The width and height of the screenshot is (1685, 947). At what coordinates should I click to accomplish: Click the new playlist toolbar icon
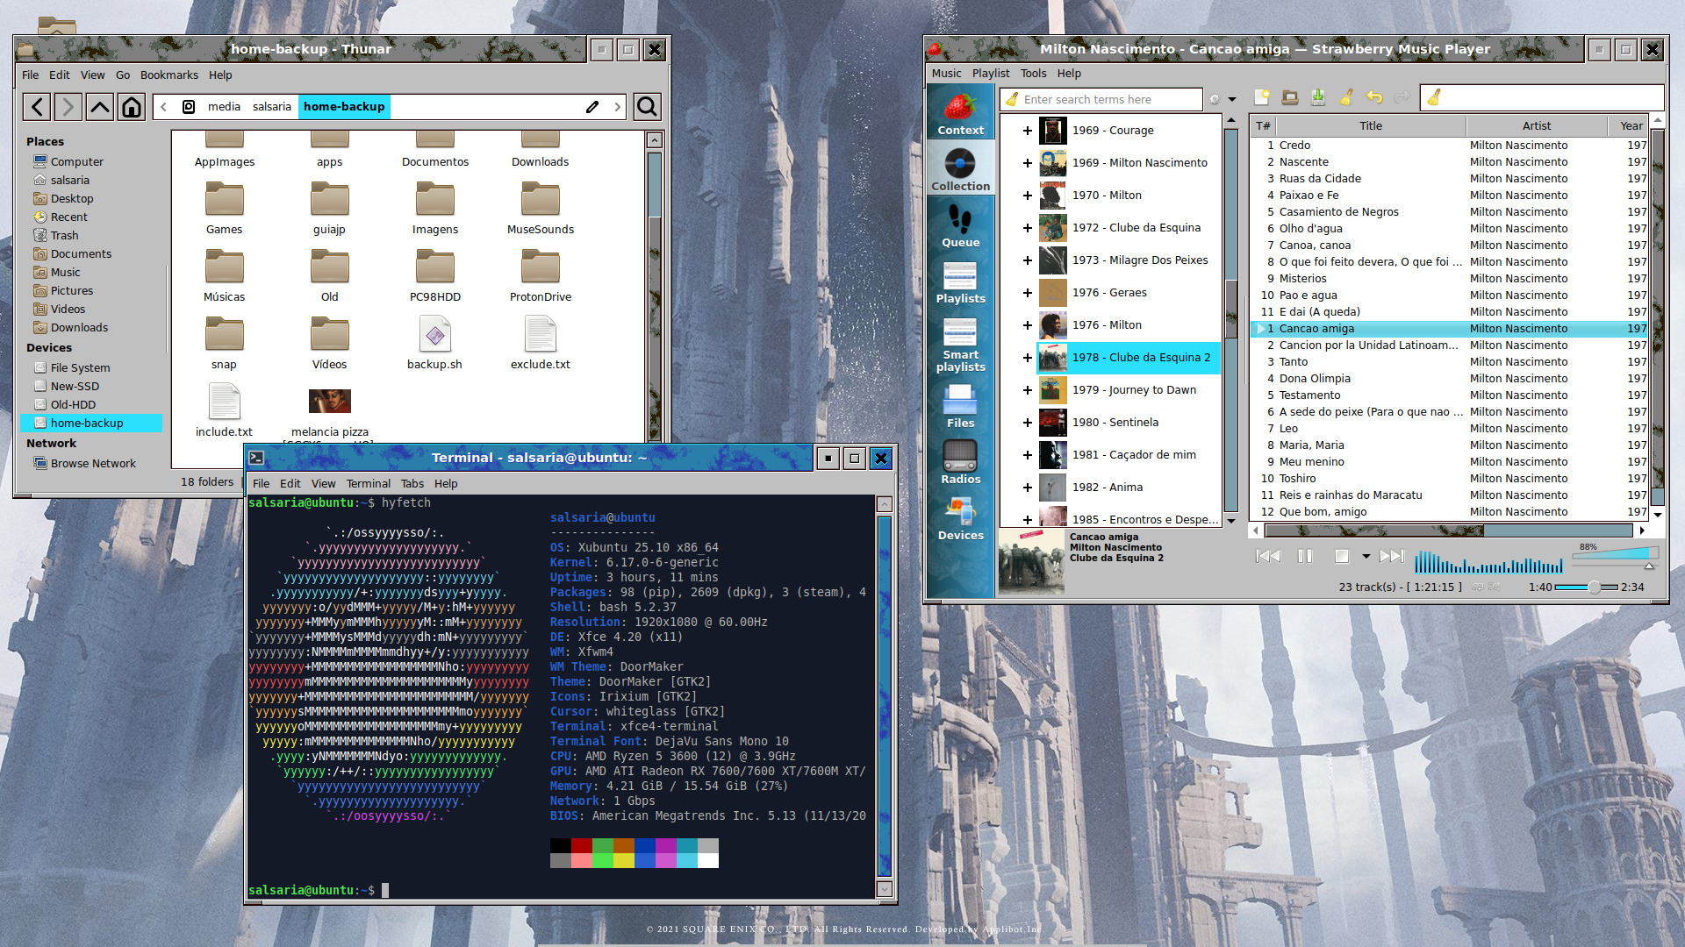(x=1262, y=98)
